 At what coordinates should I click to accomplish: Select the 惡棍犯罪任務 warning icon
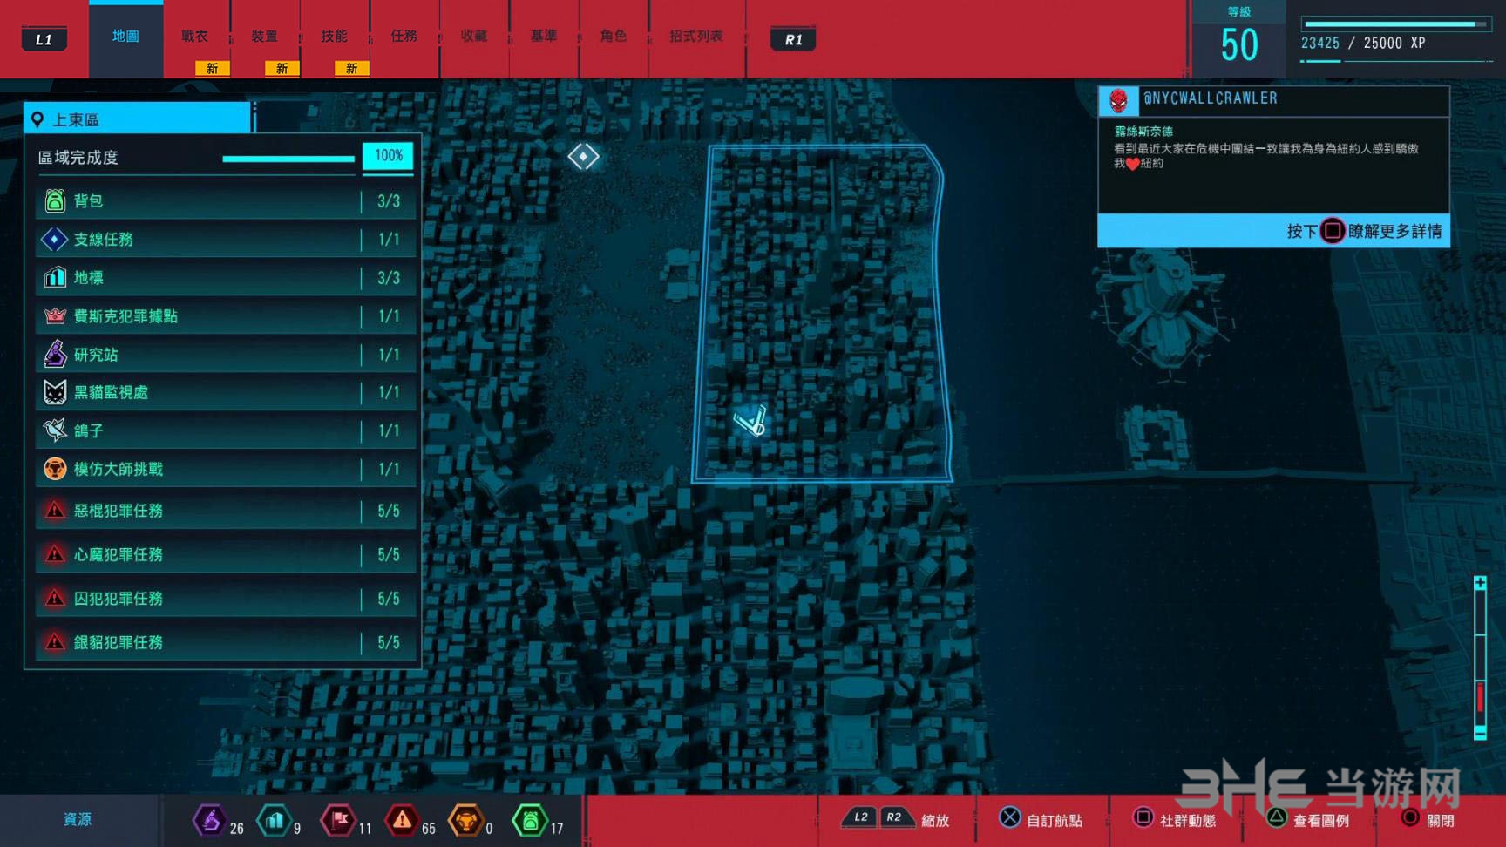click(54, 510)
